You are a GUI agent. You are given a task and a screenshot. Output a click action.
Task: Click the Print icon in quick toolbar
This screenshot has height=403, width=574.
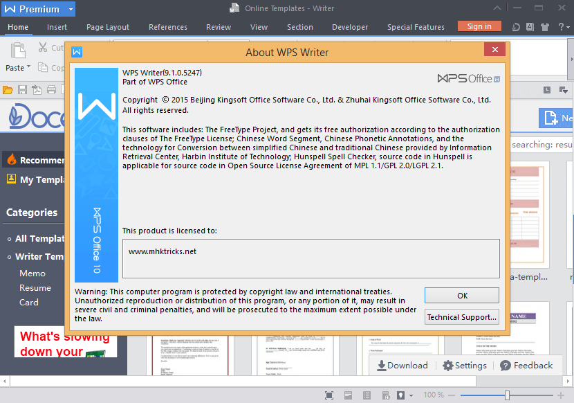(52, 90)
